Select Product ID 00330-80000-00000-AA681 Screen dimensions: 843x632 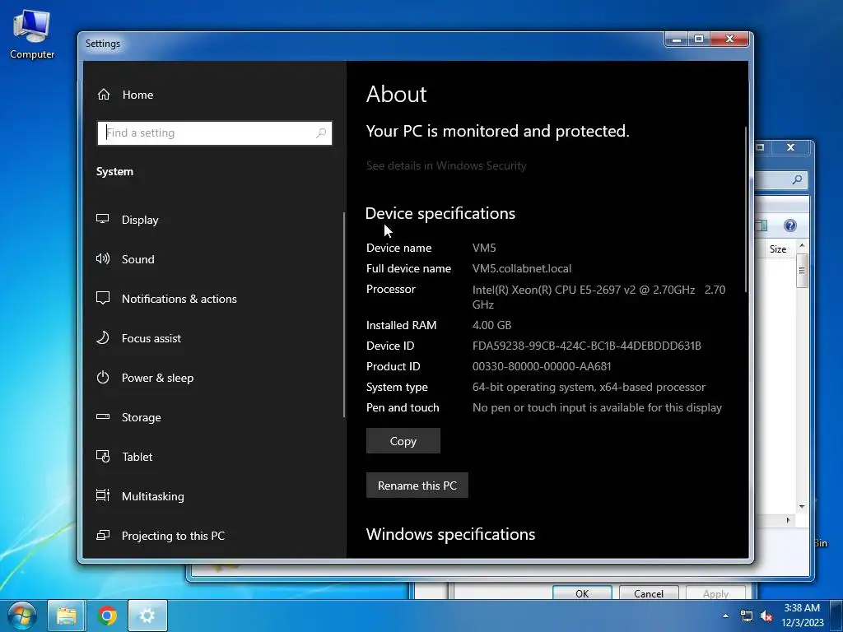pyautogui.click(x=542, y=366)
